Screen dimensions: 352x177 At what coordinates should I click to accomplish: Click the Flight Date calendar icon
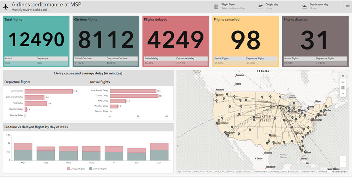tap(216, 7)
